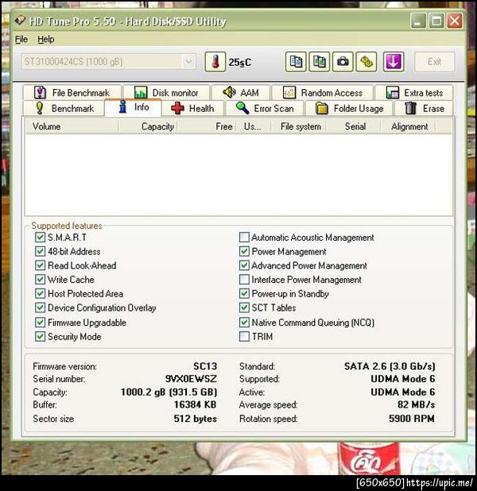Click the sector size value 512 bytes
Screen dimensions: 477x491
coord(195,419)
